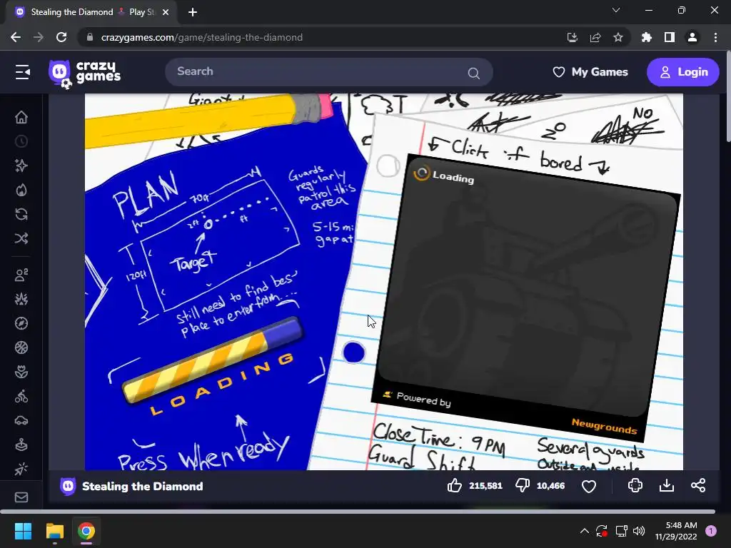The width and height of the screenshot is (731, 548).
Task: Open Windows Start menu
Action: [x=23, y=531]
